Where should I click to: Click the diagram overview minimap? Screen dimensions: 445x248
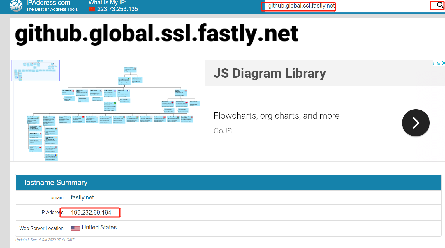(x=36, y=70)
